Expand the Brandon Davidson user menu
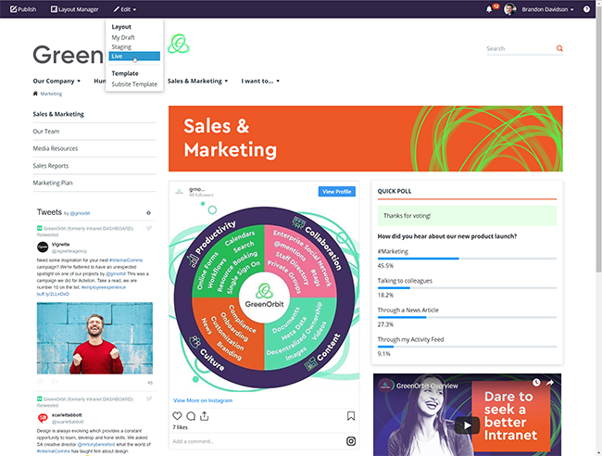 pos(547,9)
